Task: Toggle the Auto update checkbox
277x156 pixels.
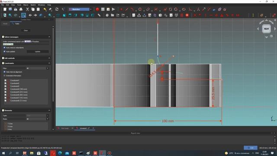Action: tap(4, 52)
